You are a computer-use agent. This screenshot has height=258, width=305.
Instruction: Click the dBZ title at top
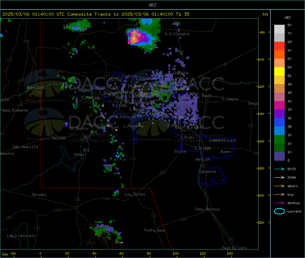(152, 5)
